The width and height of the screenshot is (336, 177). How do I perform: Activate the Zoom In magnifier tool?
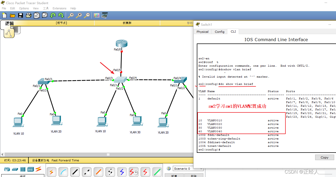[x=71, y=15]
